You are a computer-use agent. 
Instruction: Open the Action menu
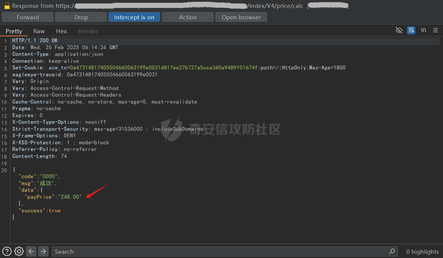188,17
